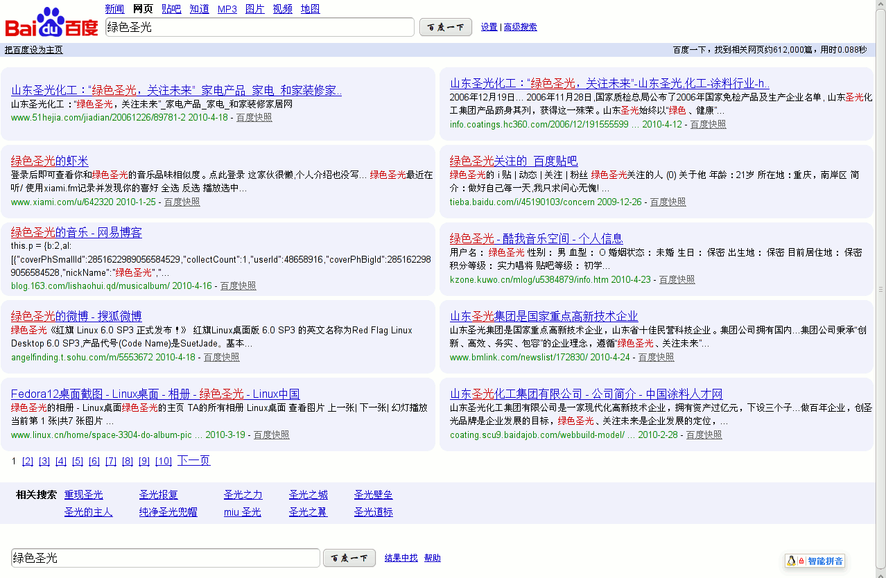Click the Baidu logo
The image size is (886, 578).
pyautogui.click(x=51, y=23)
